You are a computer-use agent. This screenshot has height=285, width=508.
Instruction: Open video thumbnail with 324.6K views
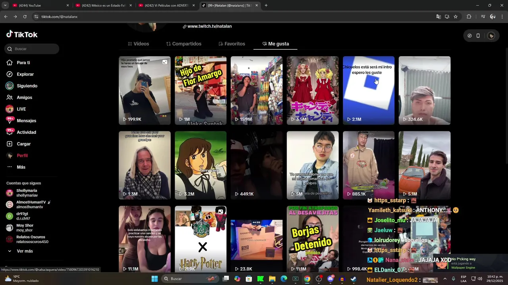pos(424,90)
